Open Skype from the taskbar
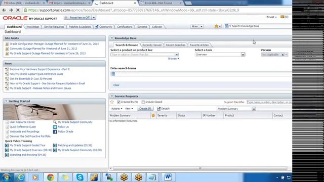Screen dimensions: 324x182 coord(80,177)
